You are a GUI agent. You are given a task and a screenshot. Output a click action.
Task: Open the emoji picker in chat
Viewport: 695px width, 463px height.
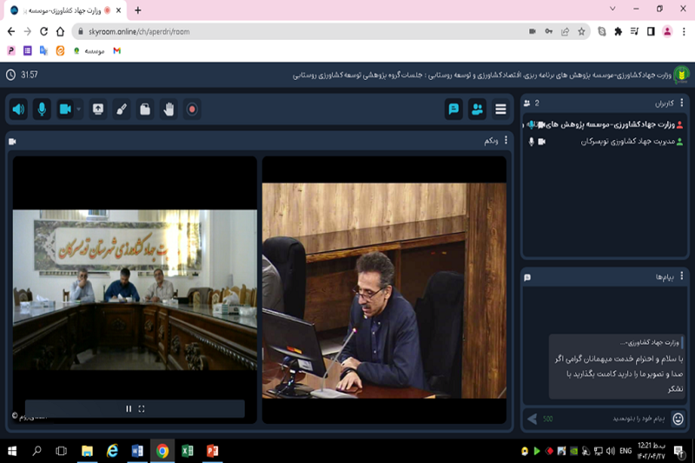point(678,419)
